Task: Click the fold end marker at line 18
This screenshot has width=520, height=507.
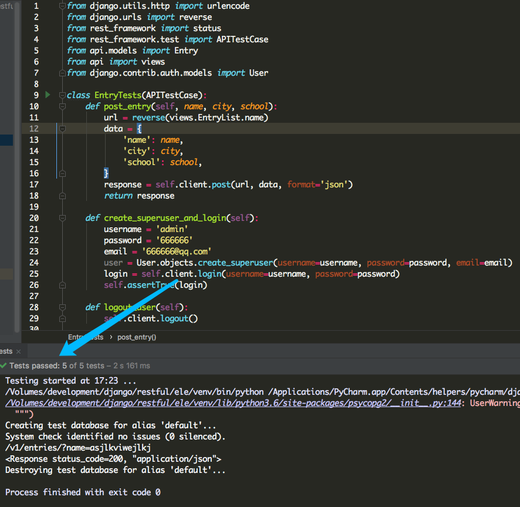Action: 62,196
